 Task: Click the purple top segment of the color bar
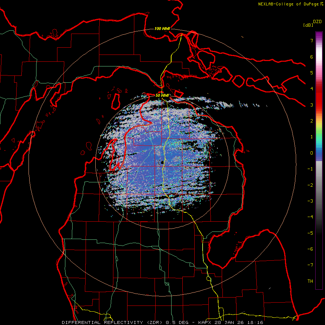[x=319, y=35]
